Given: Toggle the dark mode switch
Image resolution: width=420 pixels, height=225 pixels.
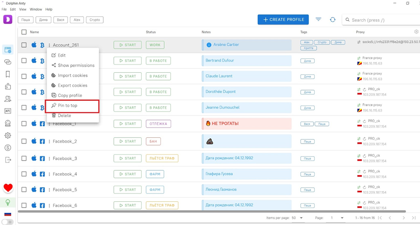Looking at the screenshot, I should [x=7, y=222].
